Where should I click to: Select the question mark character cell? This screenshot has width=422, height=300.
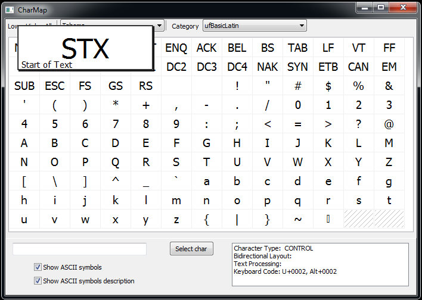(x=359, y=124)
